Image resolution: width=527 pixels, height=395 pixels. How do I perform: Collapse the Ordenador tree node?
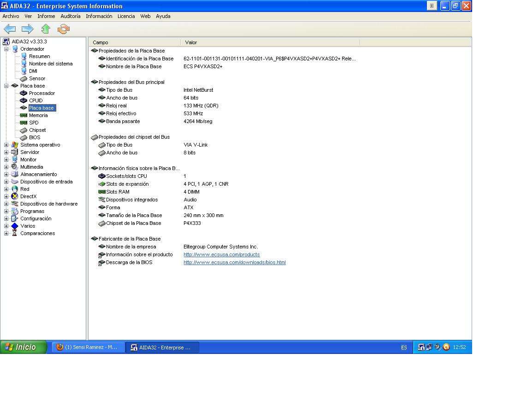point(6,49)
